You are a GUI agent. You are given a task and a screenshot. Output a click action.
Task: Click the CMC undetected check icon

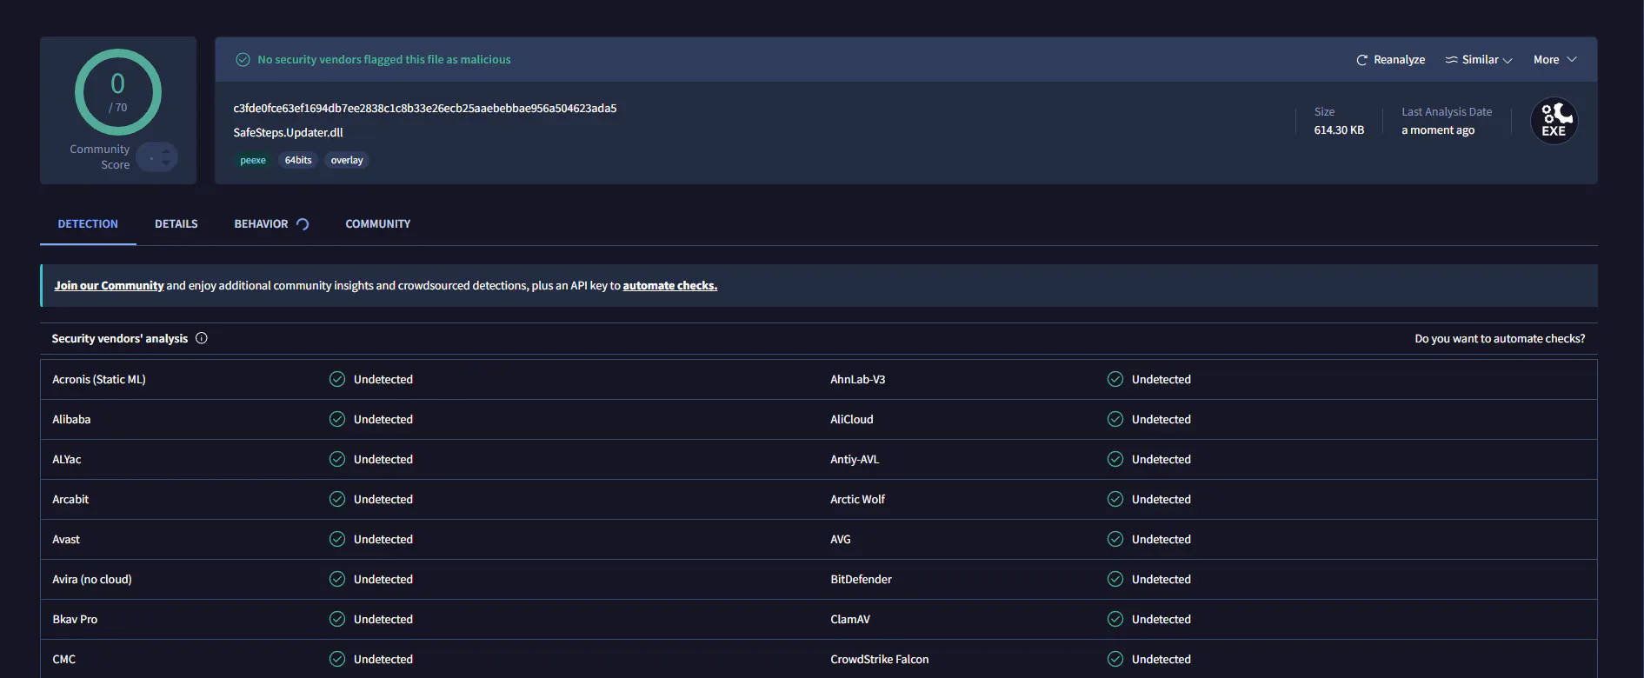pos(337,659)
